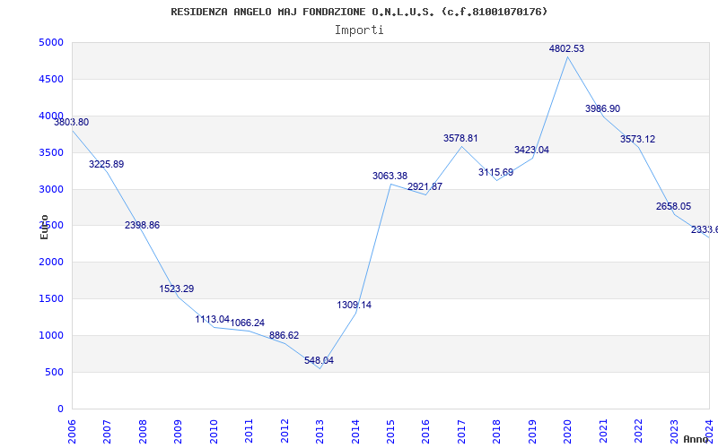Click the 2021 year axis label
Screen dimensions: 718x448
pos(603,432)
